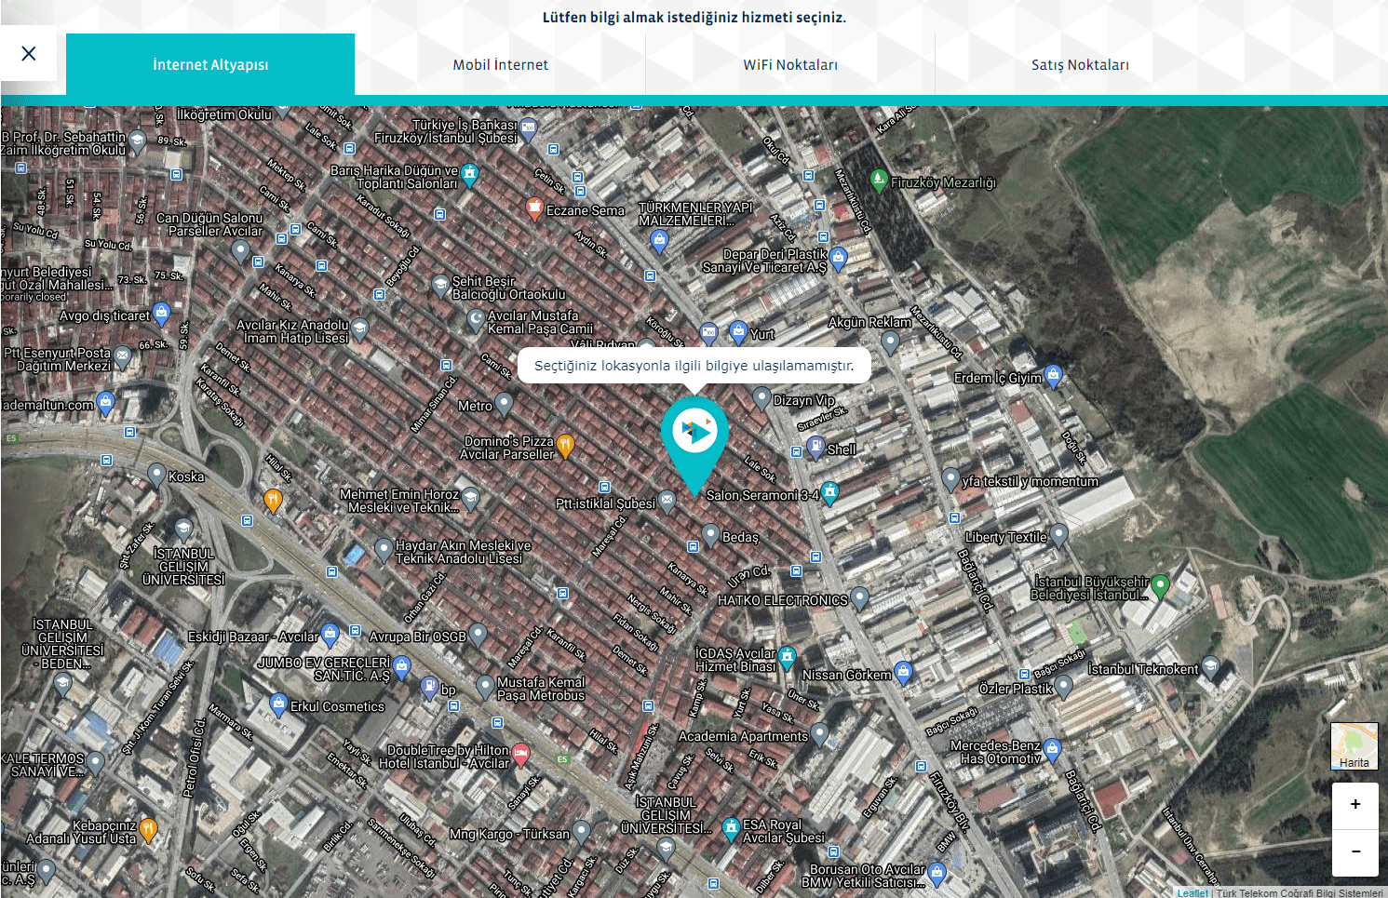Viewport: 1388px width, 898px height.
Task: Select the Eczane Sema pharmacy marker
Action: tap(534, 208)
